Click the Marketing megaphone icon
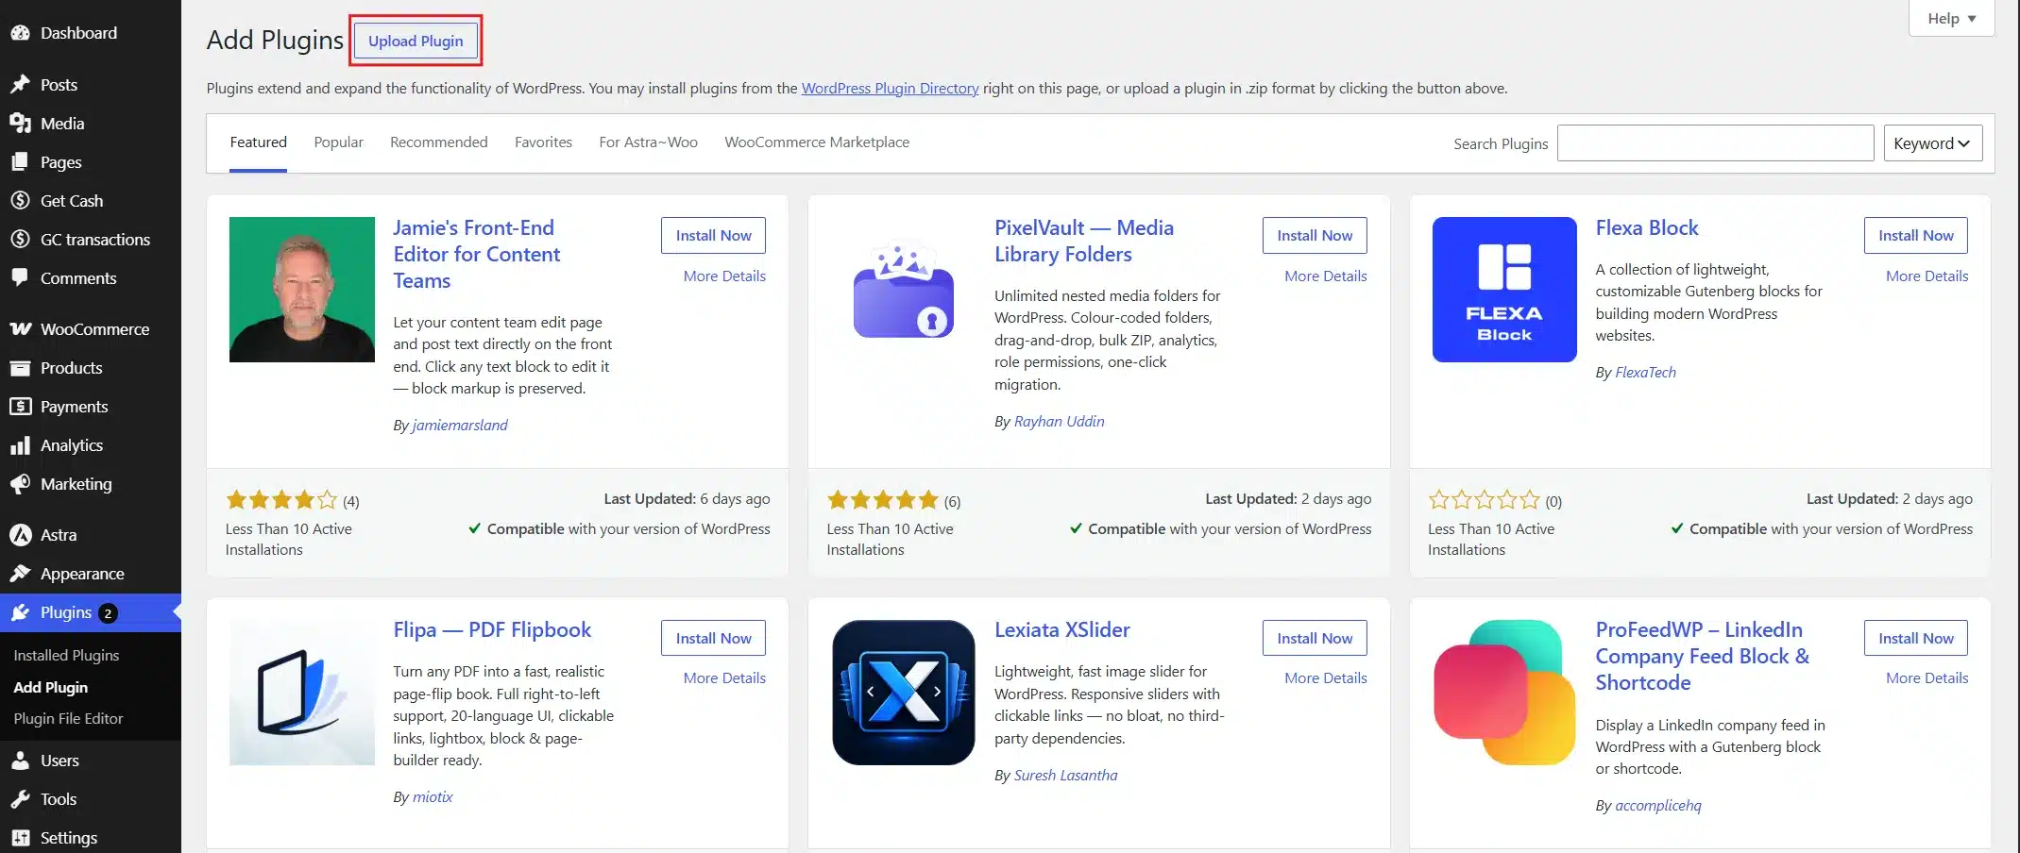The width and height of the screenshot is (2020, 853). 20,484
